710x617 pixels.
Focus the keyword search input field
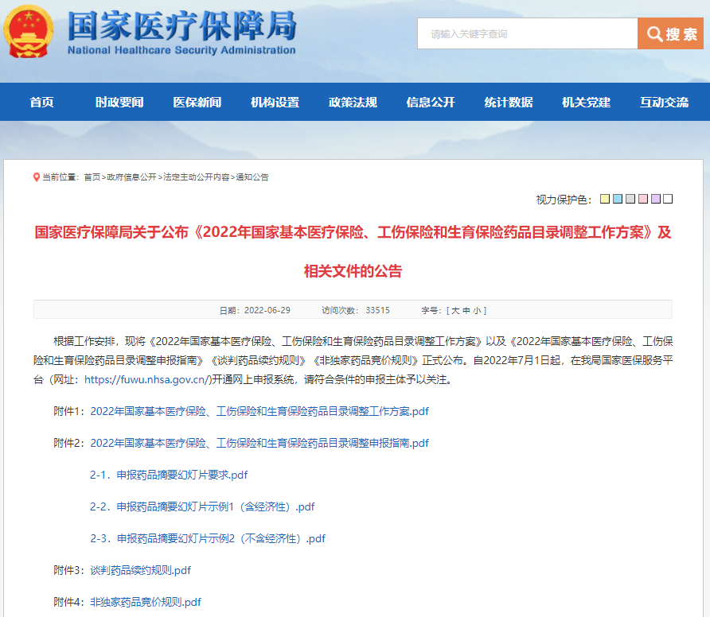point(527,33)
